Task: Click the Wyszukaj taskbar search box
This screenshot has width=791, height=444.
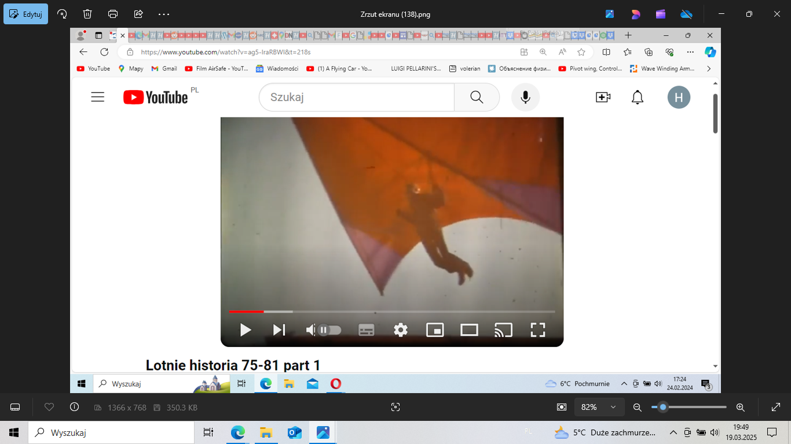Action: (x=110, y=432)
